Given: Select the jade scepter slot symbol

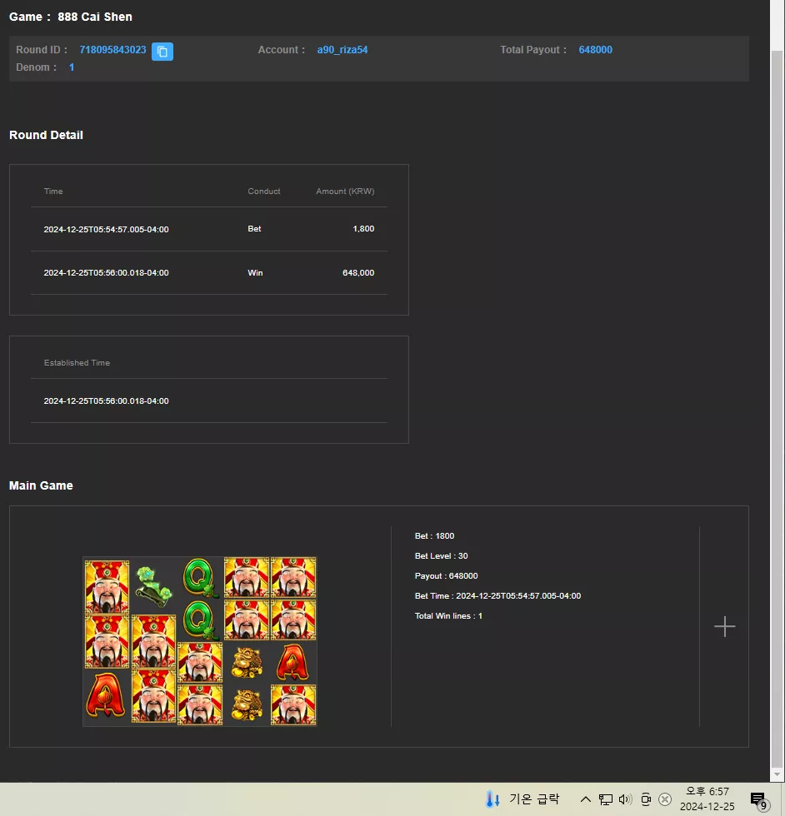Looking at the screenshot, I should click(153, 586).
